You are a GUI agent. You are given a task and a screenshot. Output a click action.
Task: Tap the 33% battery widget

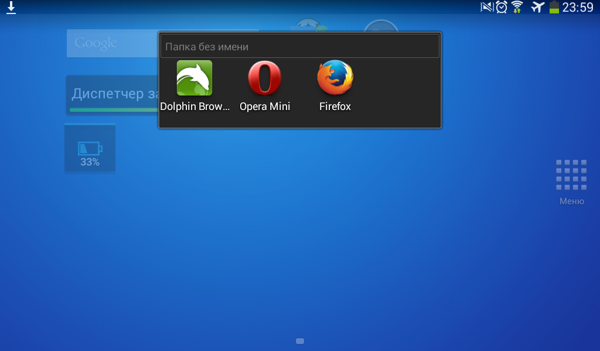(x=90, y=149)
